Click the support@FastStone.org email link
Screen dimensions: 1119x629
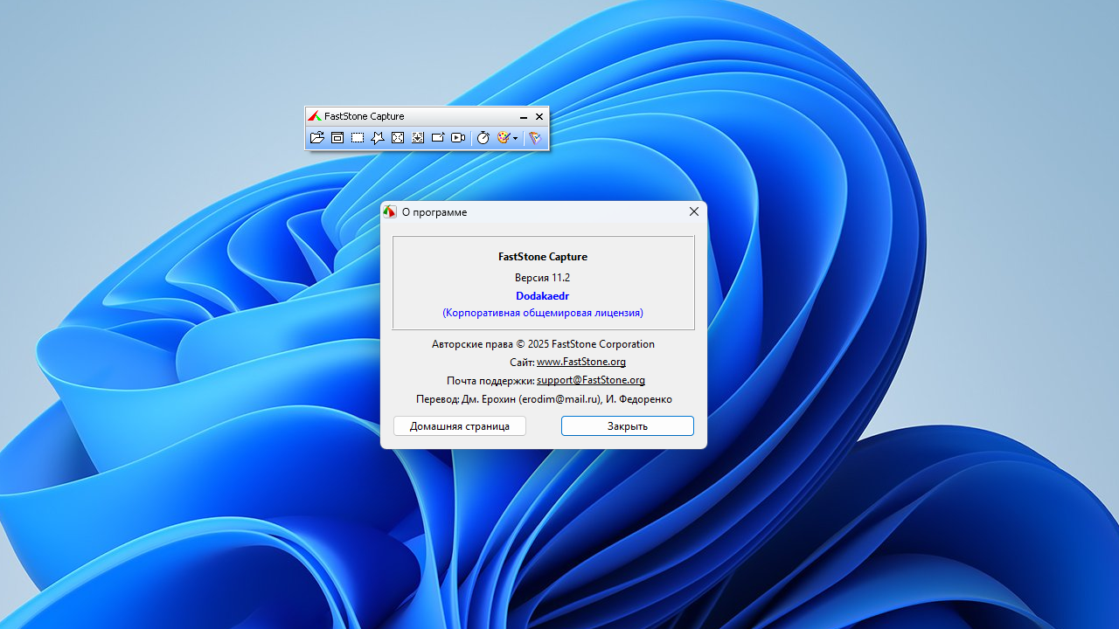[x=591, y=380]
